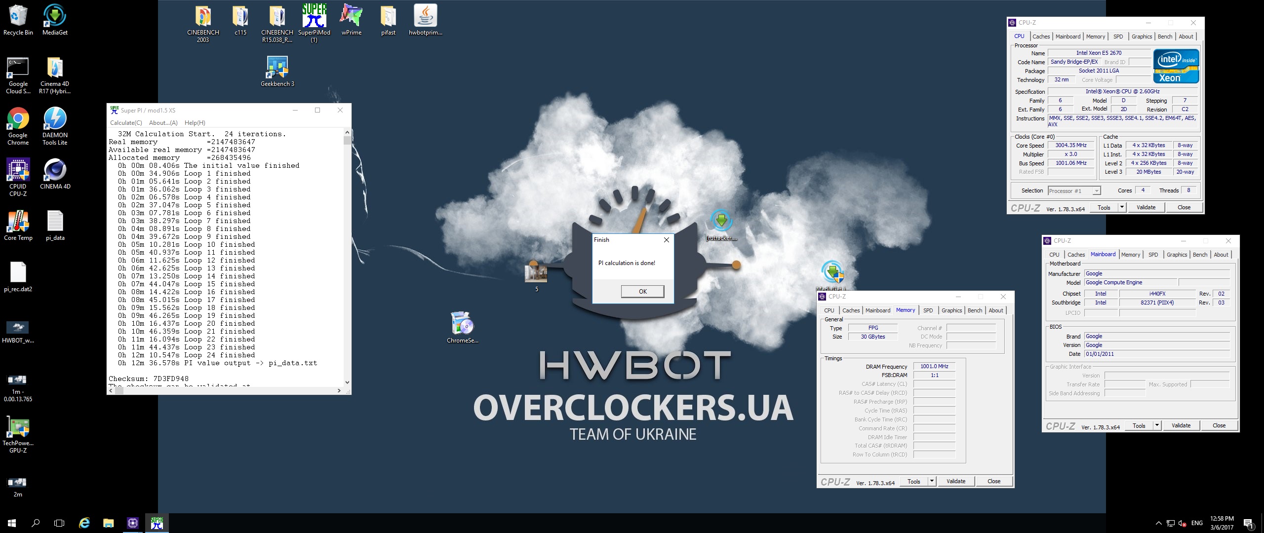Viewport: 1264px width, 533px height.
Task: Open the hwbotprime Java icon
Action: coord(425,20)
